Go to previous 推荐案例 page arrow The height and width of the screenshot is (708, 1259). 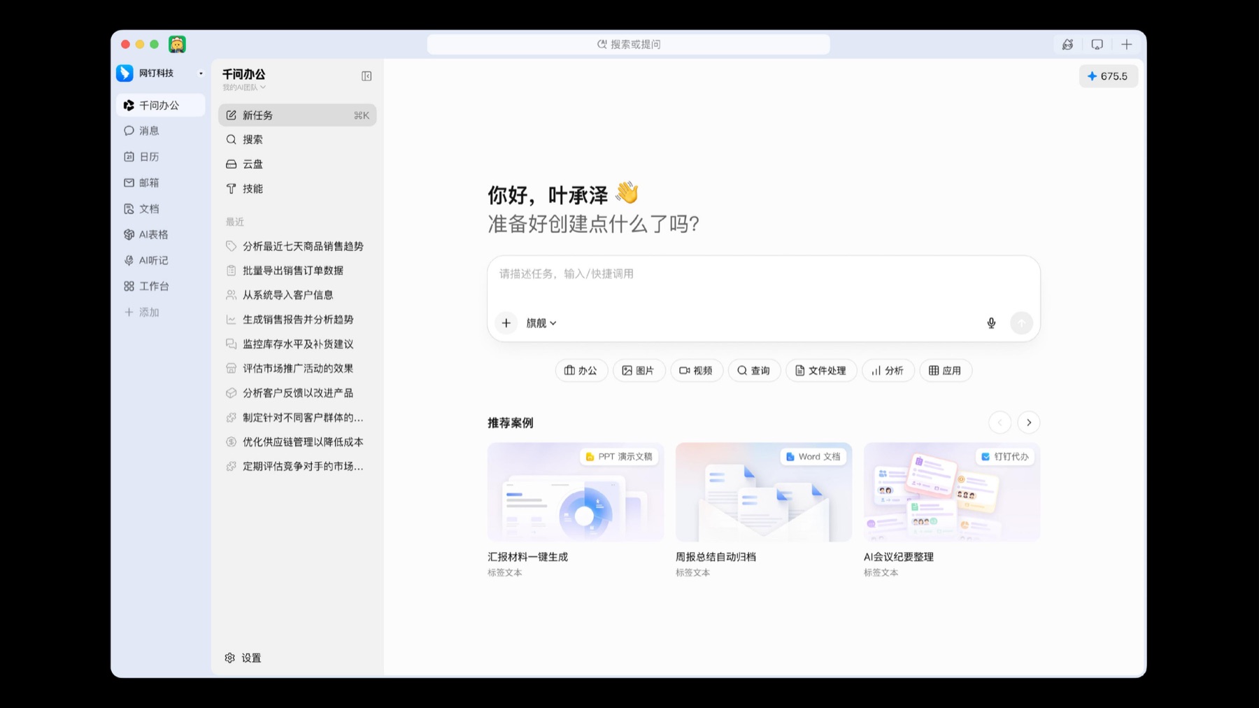(1000, 423)
